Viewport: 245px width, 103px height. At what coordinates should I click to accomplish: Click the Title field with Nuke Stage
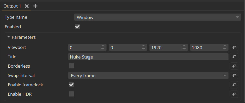tap(148, 57)
